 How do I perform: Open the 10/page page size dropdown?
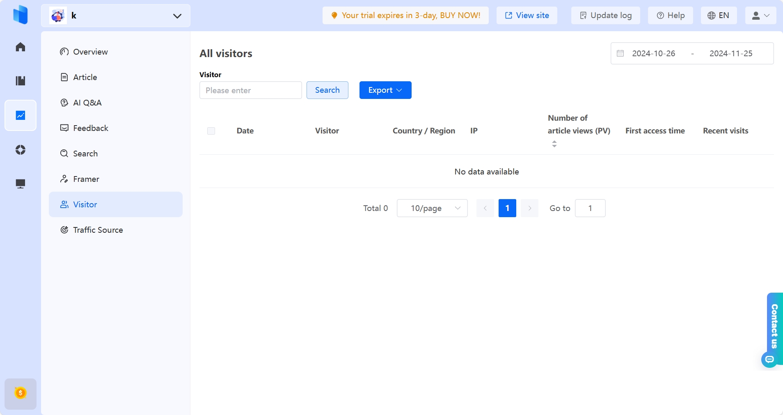(x=432, y=208)
